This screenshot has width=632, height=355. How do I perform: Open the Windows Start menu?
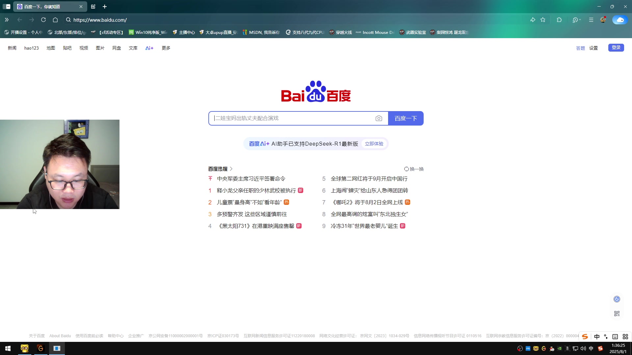point(8,348)
